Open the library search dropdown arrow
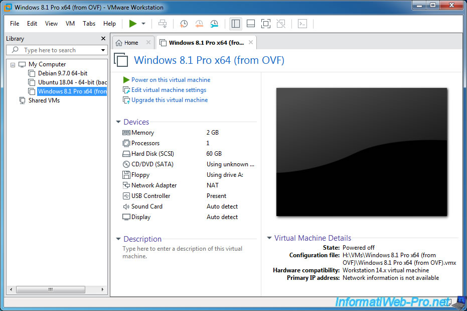 tap(103, 50)
